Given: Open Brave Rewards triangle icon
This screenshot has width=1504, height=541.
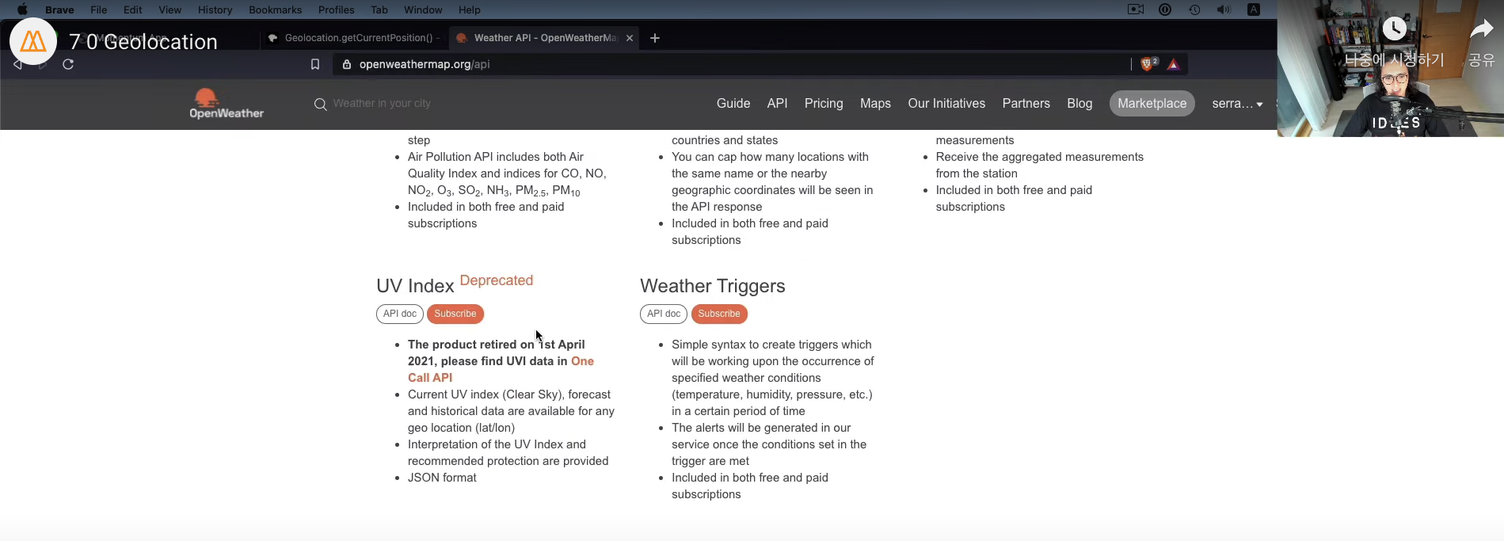Looking at the screenshot, I should [1174, 64].
